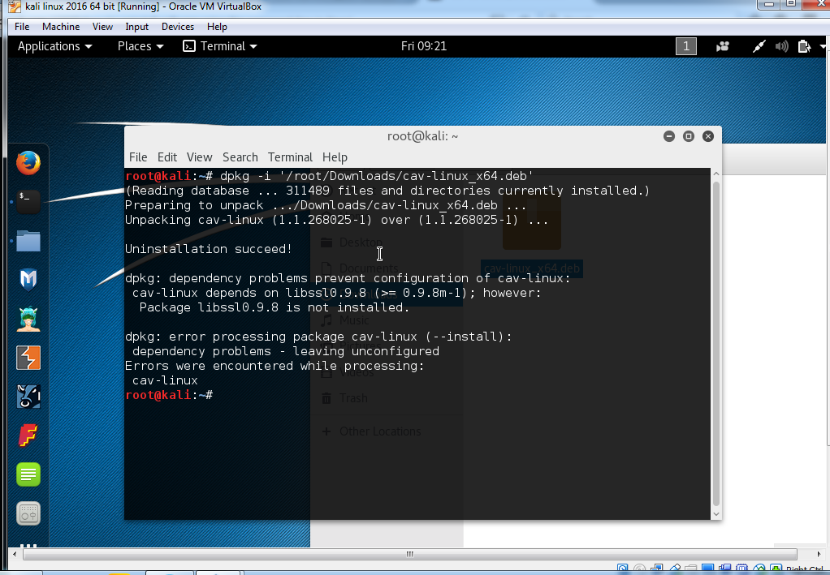The image size is (830, 575).
Task: Expand the Places dropdown in top bar
Action: pyautogui.click(x=140, y=46)
